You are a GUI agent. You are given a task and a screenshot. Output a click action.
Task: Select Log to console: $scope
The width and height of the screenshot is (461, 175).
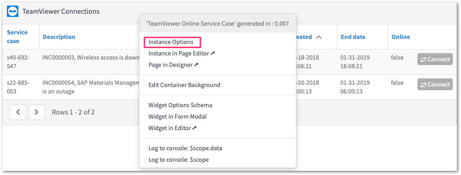[178, 160]
